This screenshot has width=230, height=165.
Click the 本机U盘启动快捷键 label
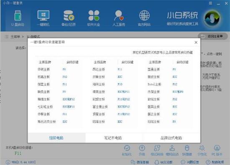[19, 147]
